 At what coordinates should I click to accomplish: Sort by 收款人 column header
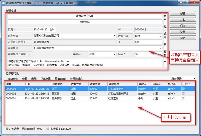point(145,84)
